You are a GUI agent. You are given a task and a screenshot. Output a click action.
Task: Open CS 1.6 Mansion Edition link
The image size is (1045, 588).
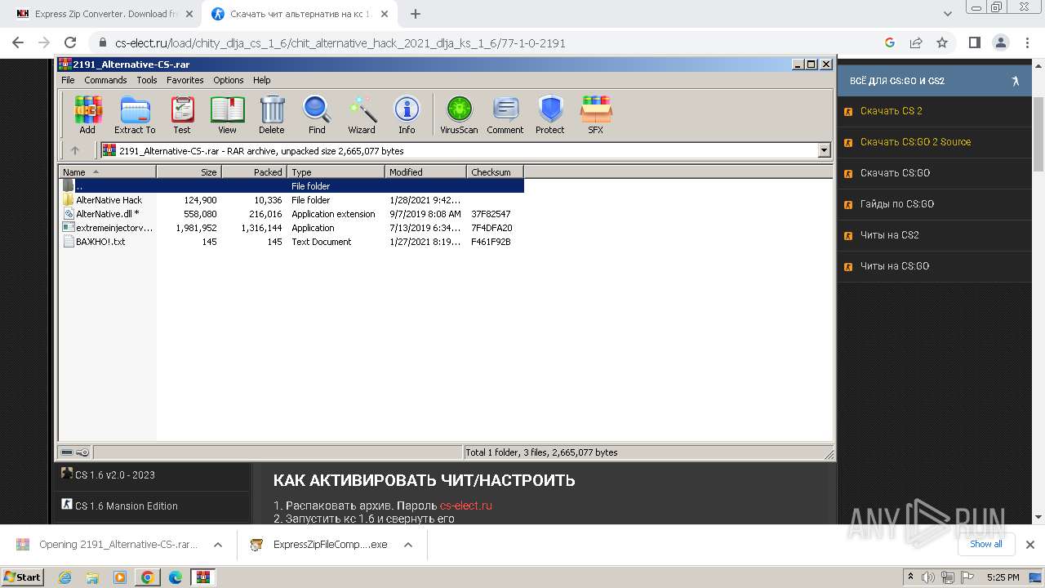[126, 506]
